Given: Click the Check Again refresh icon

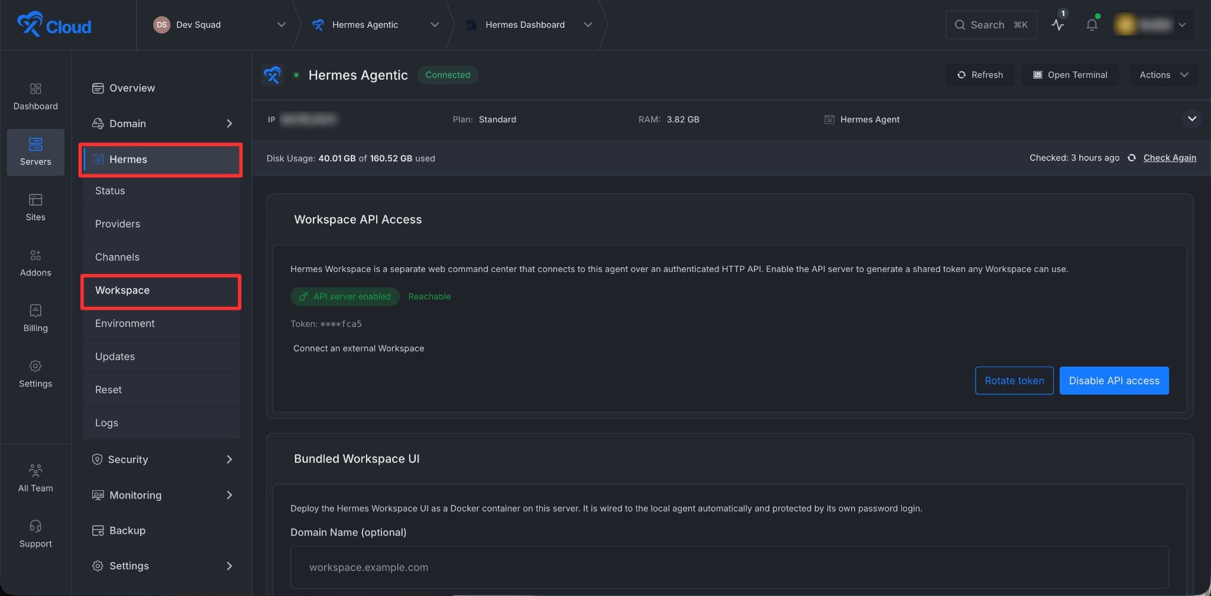Looking at the screenshot, I should click(x=1131, y=158).
